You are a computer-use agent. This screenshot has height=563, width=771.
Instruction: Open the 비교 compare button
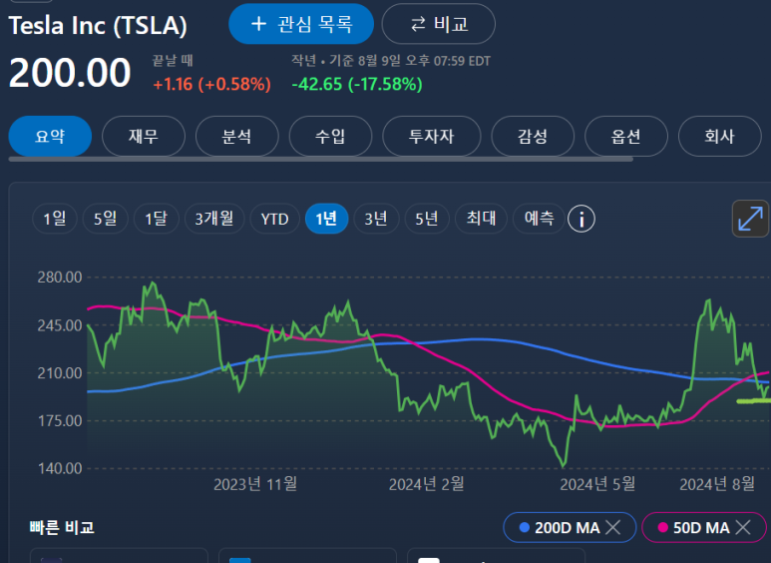(439, 24)
